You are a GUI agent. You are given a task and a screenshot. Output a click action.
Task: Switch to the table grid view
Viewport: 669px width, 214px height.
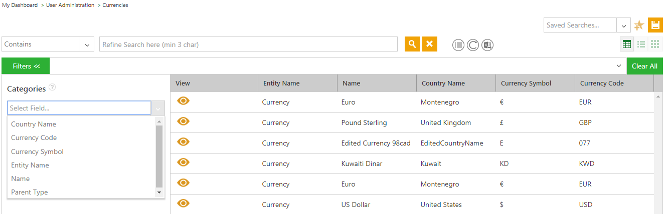click(626, 44)
